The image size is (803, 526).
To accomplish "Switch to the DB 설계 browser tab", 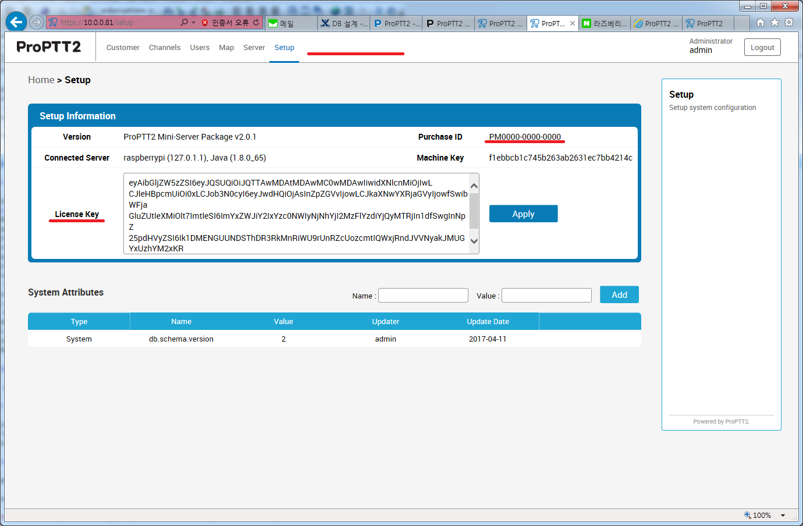I will point(344,23).
